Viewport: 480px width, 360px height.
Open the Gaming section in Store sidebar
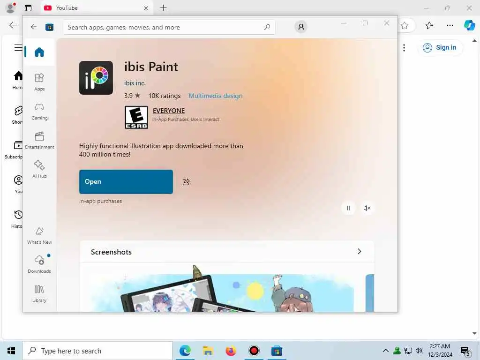[x=39, y=111]
